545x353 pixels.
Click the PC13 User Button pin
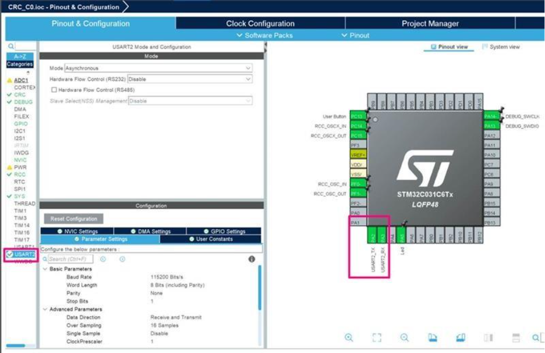pyautogui.click(x=358, y=116)
